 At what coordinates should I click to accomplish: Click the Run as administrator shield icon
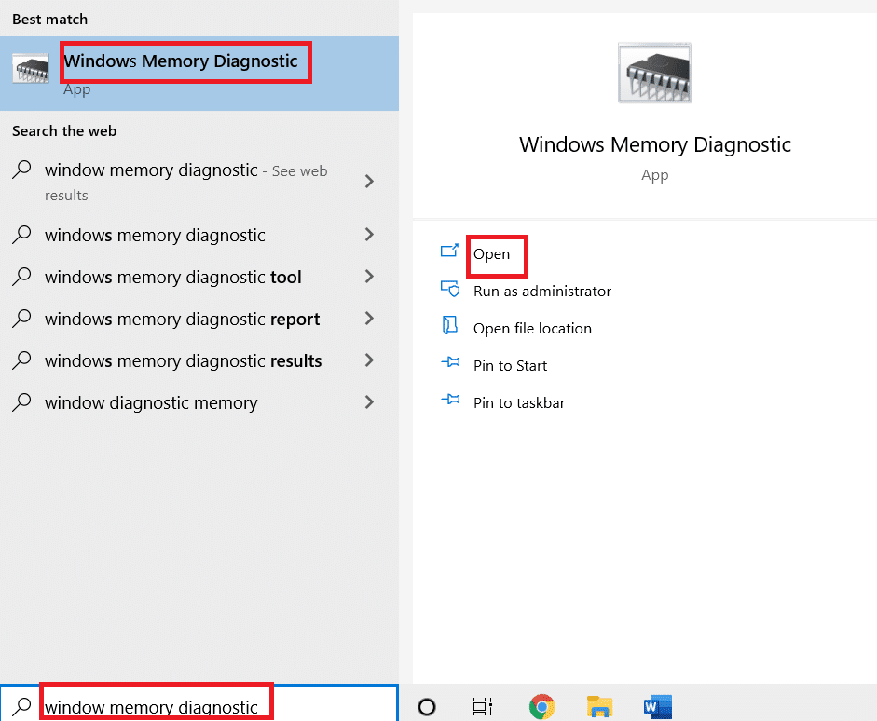[x=450, y=290]
